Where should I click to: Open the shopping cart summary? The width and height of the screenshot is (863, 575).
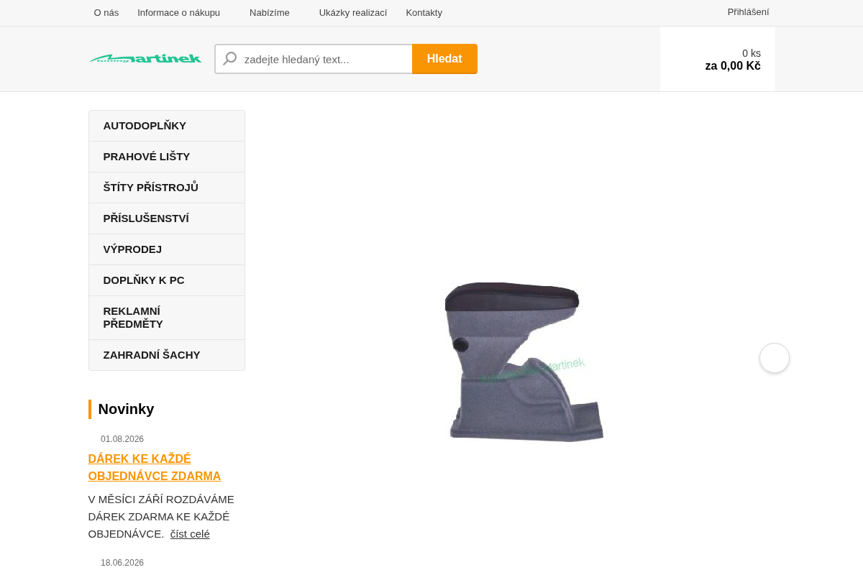pyautogui.click(x=718, y=59)
